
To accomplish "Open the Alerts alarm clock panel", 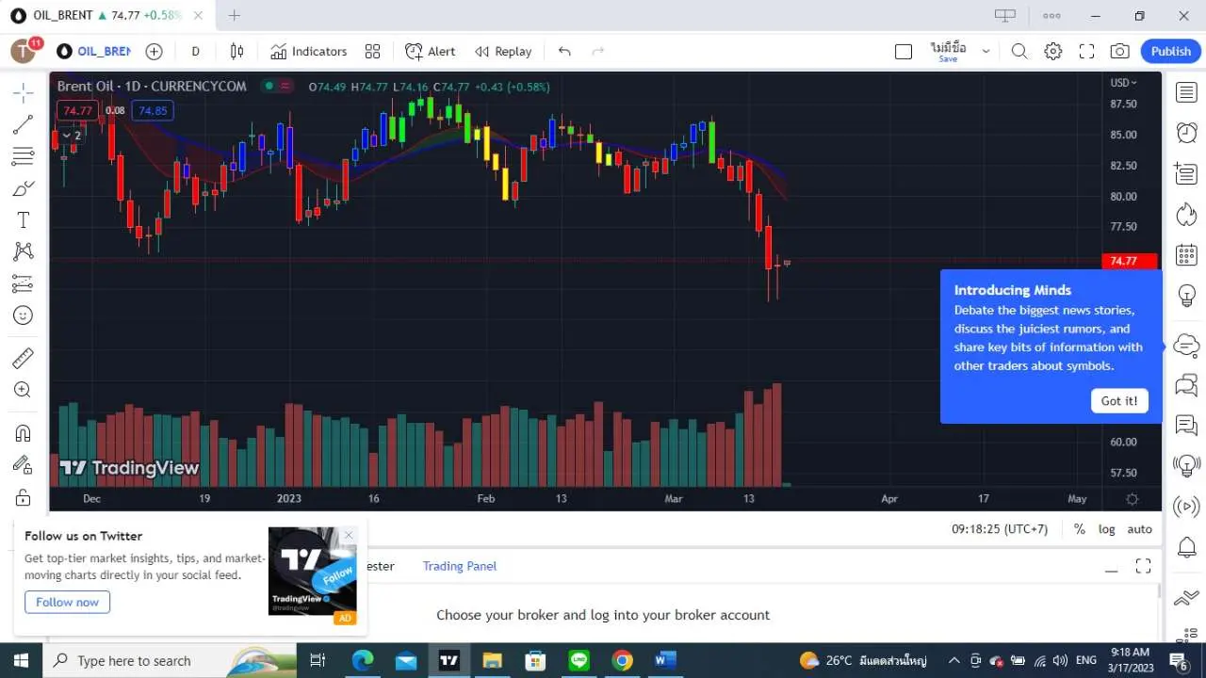I will pos(1186,133).
